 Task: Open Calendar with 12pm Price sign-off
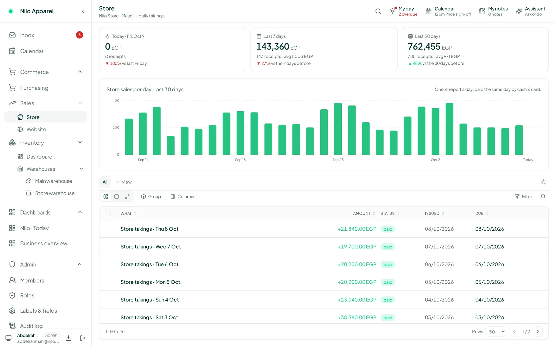click(x=448, y=11)
